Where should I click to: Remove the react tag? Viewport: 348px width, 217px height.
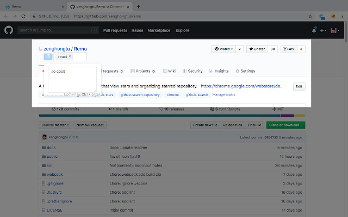70,56
